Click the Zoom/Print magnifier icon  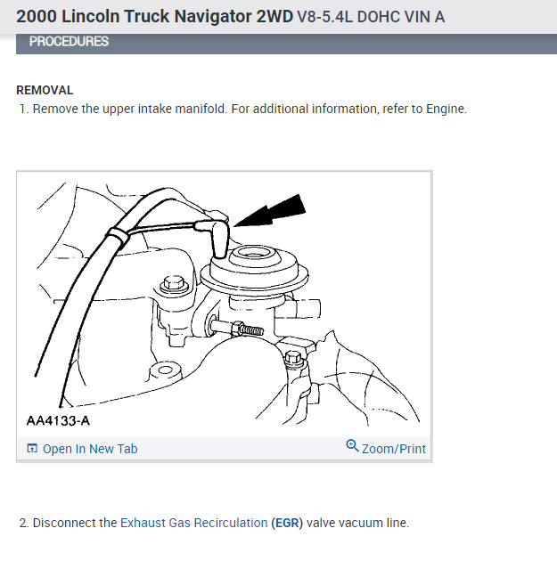[x=352, y=446]
